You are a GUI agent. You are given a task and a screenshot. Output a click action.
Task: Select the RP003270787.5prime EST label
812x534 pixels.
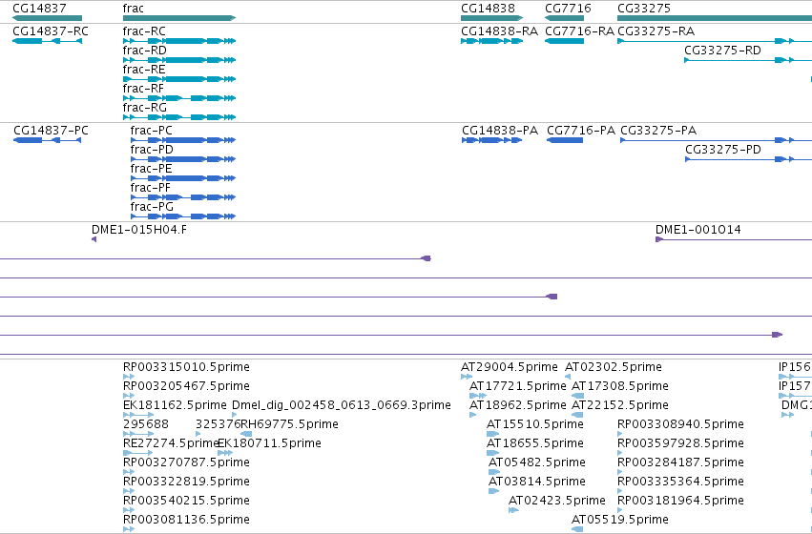[186, 462]
